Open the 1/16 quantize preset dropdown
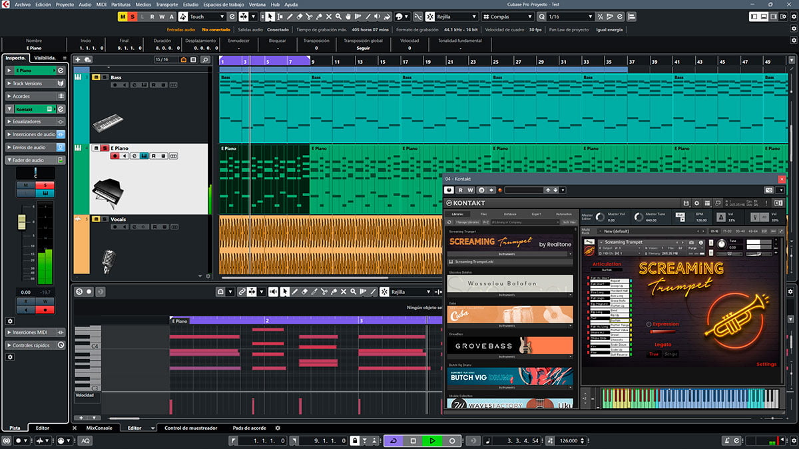 click(x=570, y=16)
